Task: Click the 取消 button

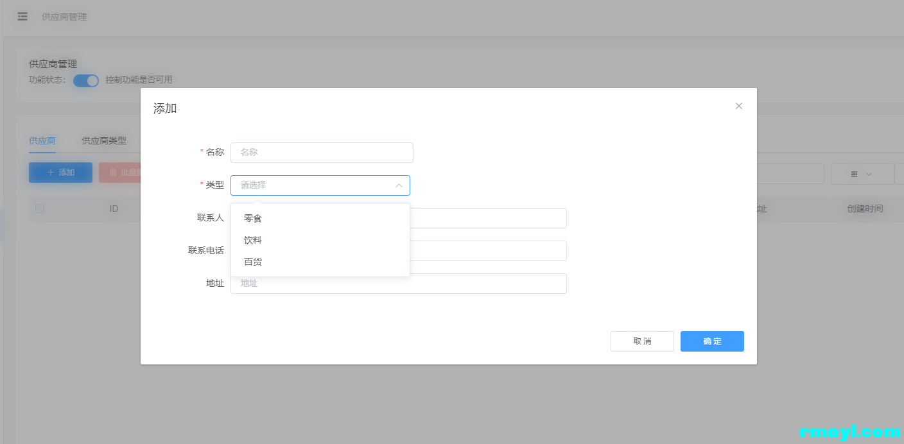Action: click(642, 341)
